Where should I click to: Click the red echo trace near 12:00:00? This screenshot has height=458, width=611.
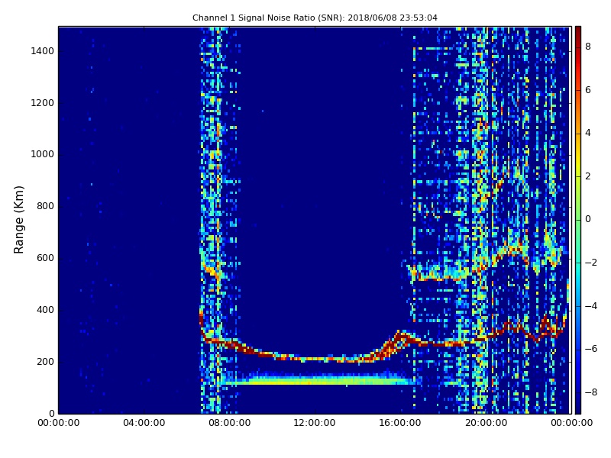click(315, 359)
